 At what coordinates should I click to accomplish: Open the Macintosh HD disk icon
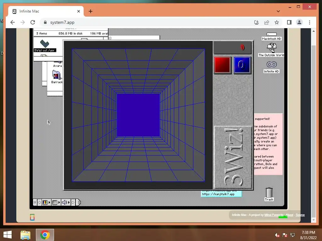(x=271, y=34)
